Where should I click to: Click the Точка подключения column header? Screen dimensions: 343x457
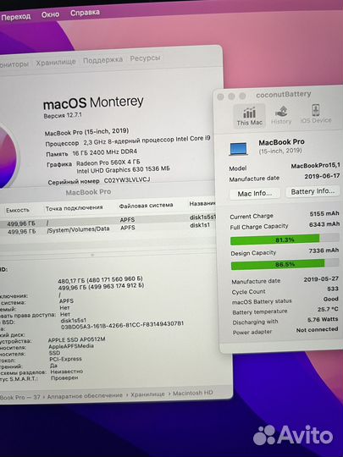tap(74, 208)
